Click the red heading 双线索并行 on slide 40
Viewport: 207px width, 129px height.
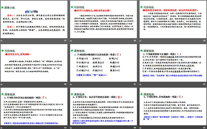point(18,54)
